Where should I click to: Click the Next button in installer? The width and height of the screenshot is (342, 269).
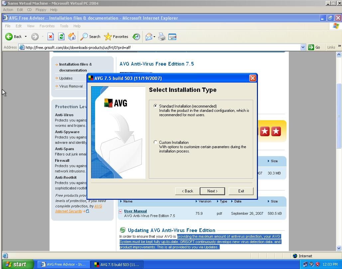click(212, 191)
